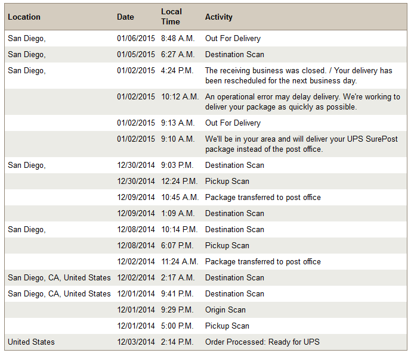This screenshot has width=411, height=353.
Task: Click the 01/05/2015 Destination Scan entry
Action: (x=234, y=54)
